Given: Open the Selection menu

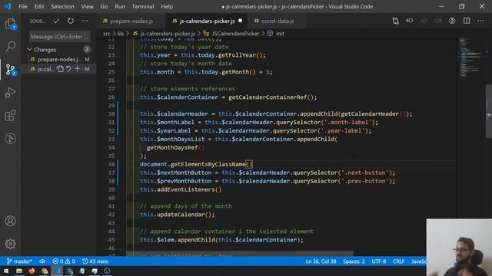Looking at the screenshot, I should pyautogui.click(x=62, y=7).
